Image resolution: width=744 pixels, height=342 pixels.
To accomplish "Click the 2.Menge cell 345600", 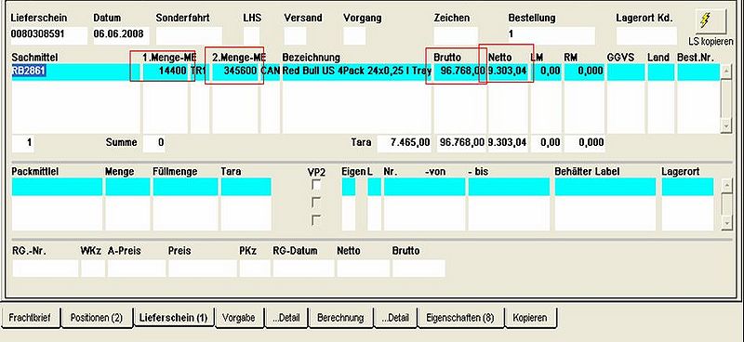I will click(x=235, y=72).
